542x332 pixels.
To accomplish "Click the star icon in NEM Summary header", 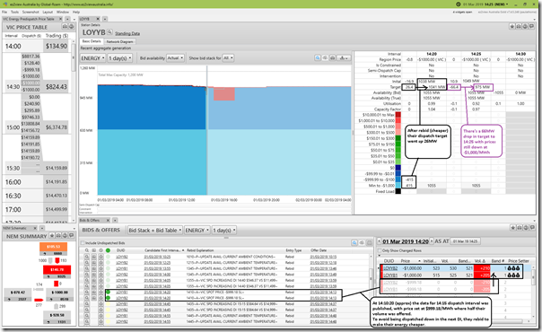I will click(52, 236).
